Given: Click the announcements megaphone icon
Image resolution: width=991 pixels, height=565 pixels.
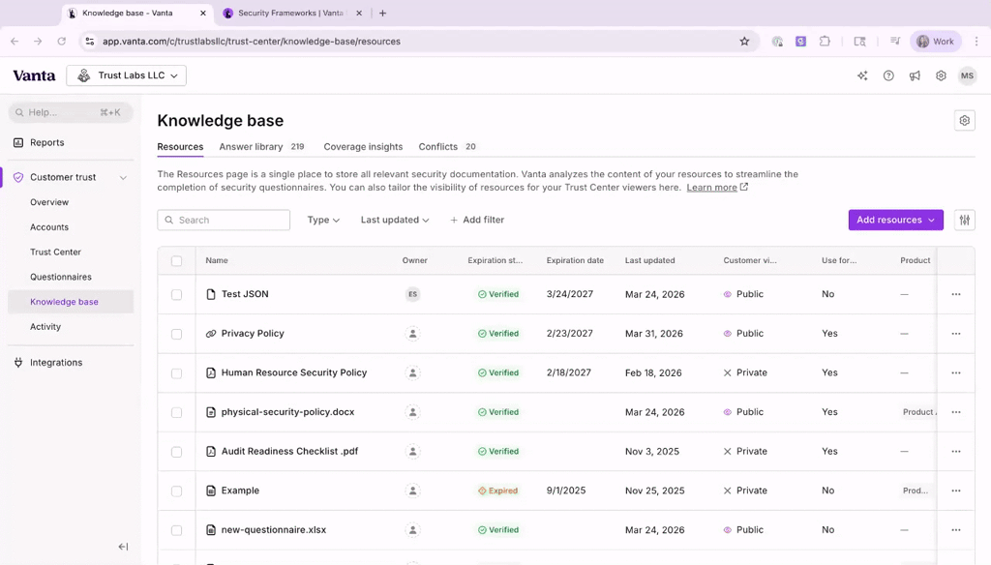Looking at the screenshot, I should 915,75.
